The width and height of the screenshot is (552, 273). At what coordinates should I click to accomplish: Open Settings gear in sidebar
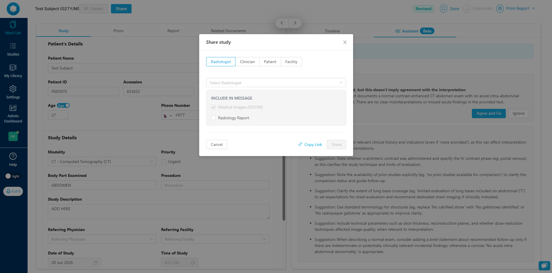pos(13,89)
